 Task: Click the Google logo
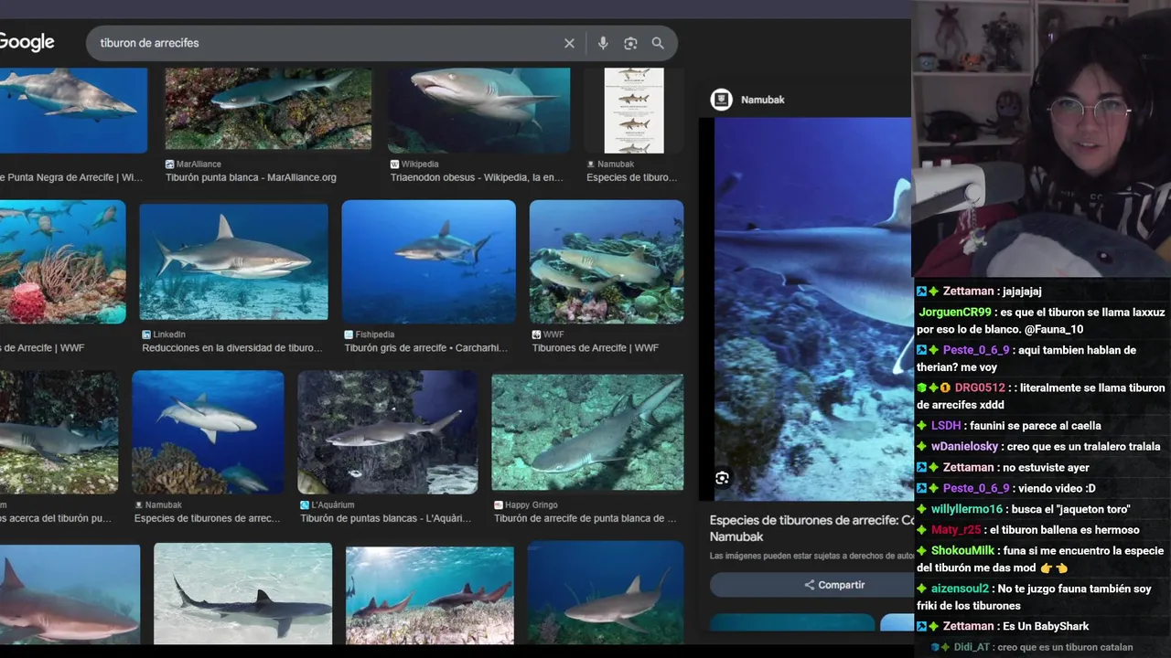[27, 42]
